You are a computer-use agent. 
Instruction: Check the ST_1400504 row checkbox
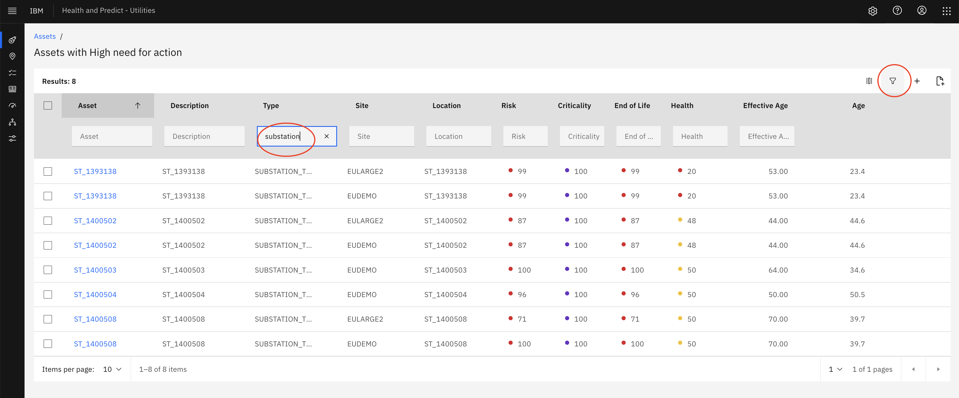48,295
